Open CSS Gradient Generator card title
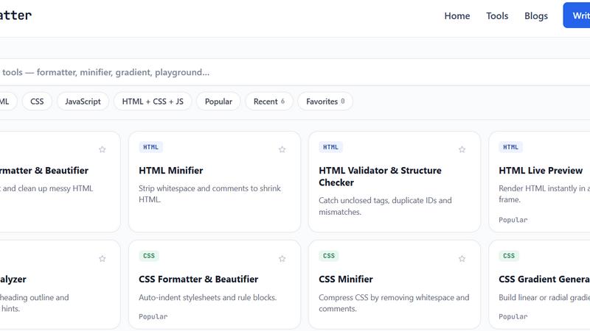Viewport: 590px width, 331px height. pyautogui.click(x=544, y=280)
